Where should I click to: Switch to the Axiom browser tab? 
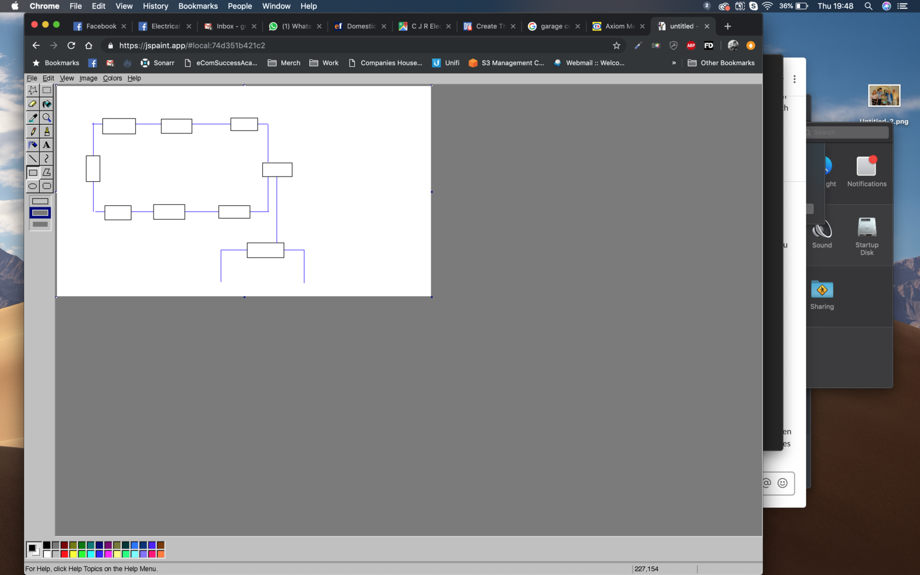[619, 26]
